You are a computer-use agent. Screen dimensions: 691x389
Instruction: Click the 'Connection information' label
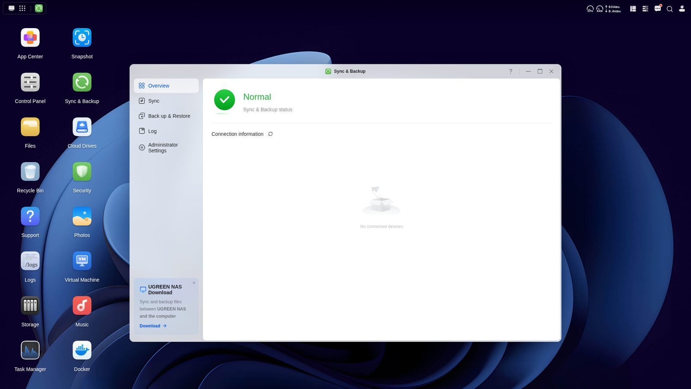[238, 134]
